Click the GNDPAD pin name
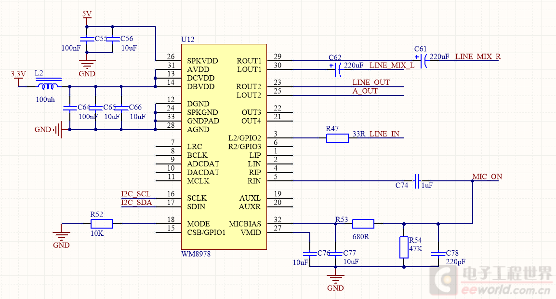This screenshot has height=299, width=556. [203, 121]
